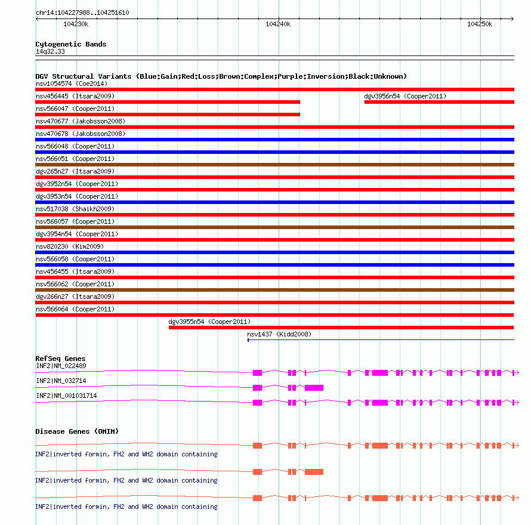Click the ruler's left arrowhead
Viewport: 531px width, 525px height.
point(37,19)
